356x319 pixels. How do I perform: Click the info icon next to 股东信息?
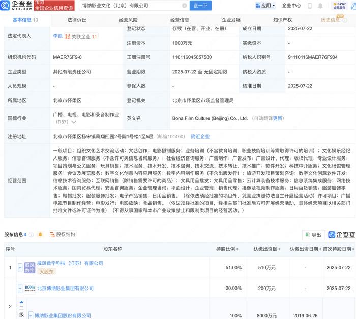(x=32, y=235)
